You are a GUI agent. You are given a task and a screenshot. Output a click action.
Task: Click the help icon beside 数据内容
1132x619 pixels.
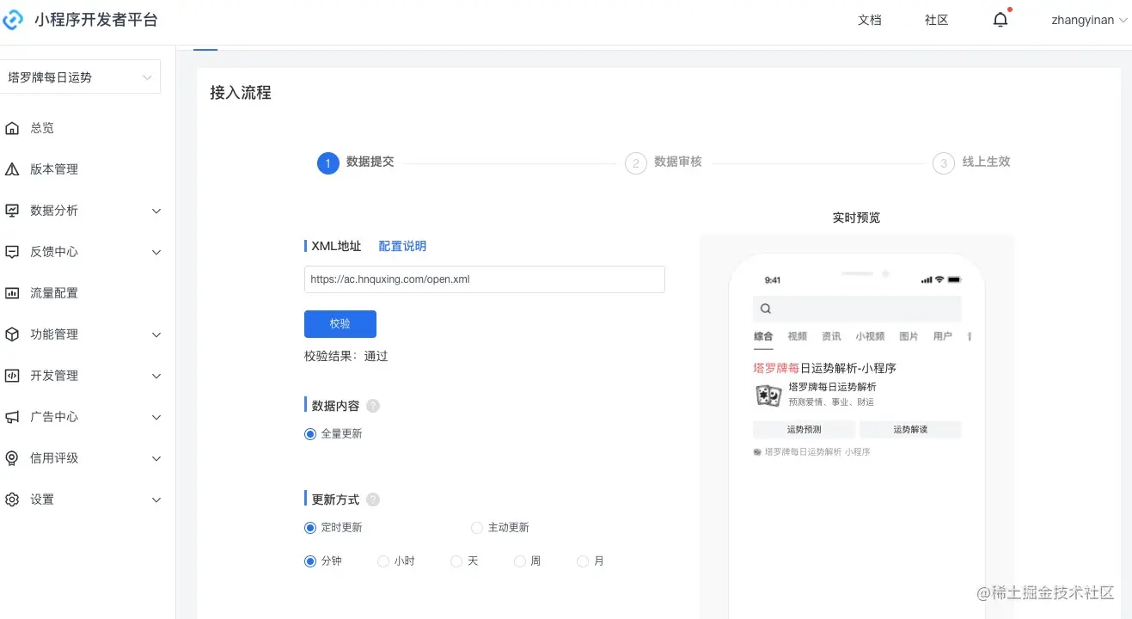[373, 406]
